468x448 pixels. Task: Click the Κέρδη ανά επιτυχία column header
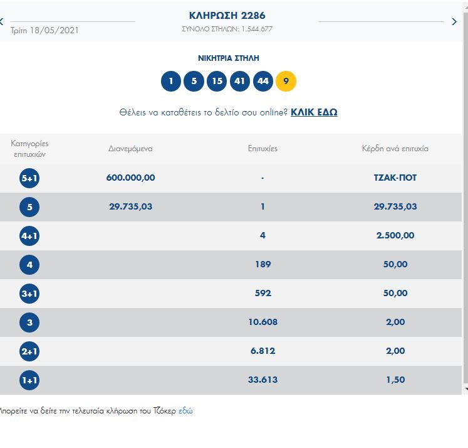tap(395, 149)
